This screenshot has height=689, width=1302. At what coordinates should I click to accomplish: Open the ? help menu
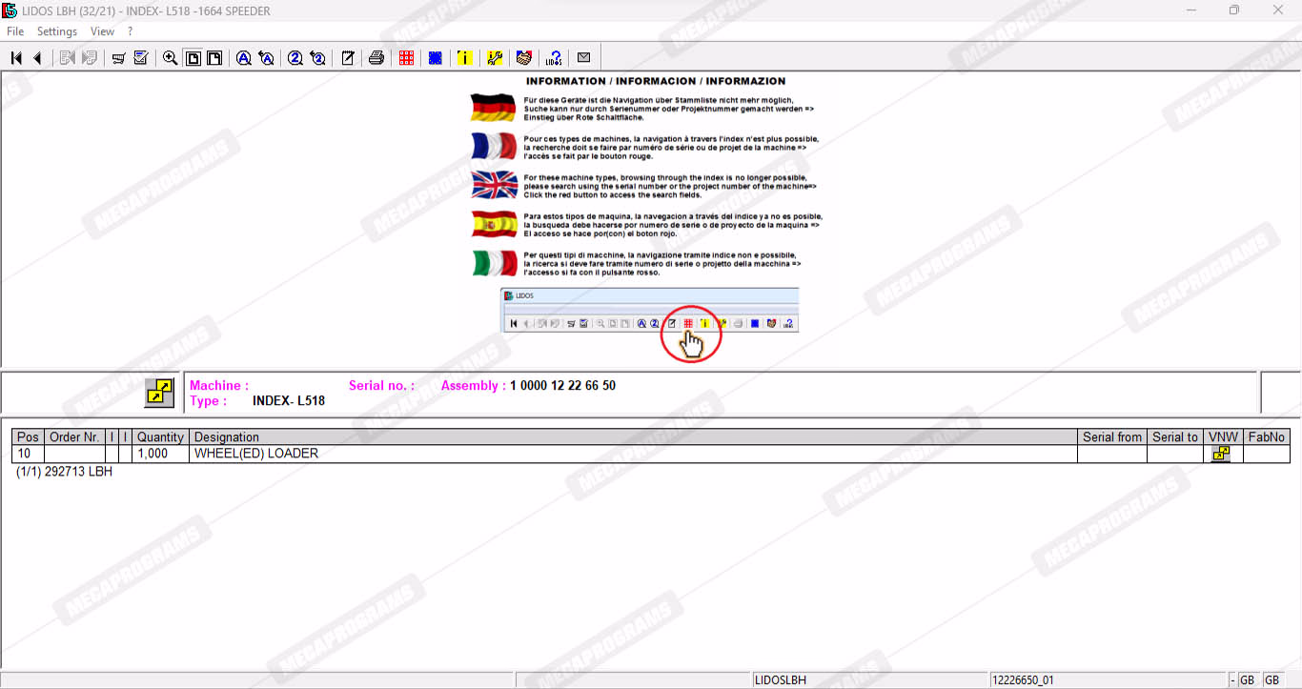[x=130, y=31]
